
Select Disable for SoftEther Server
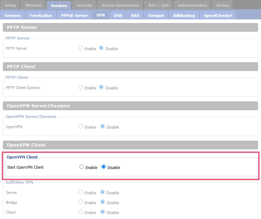(102, 192)
